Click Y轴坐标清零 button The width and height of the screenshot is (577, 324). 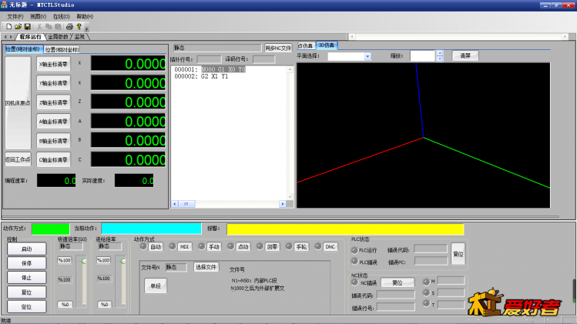point(53,83)
